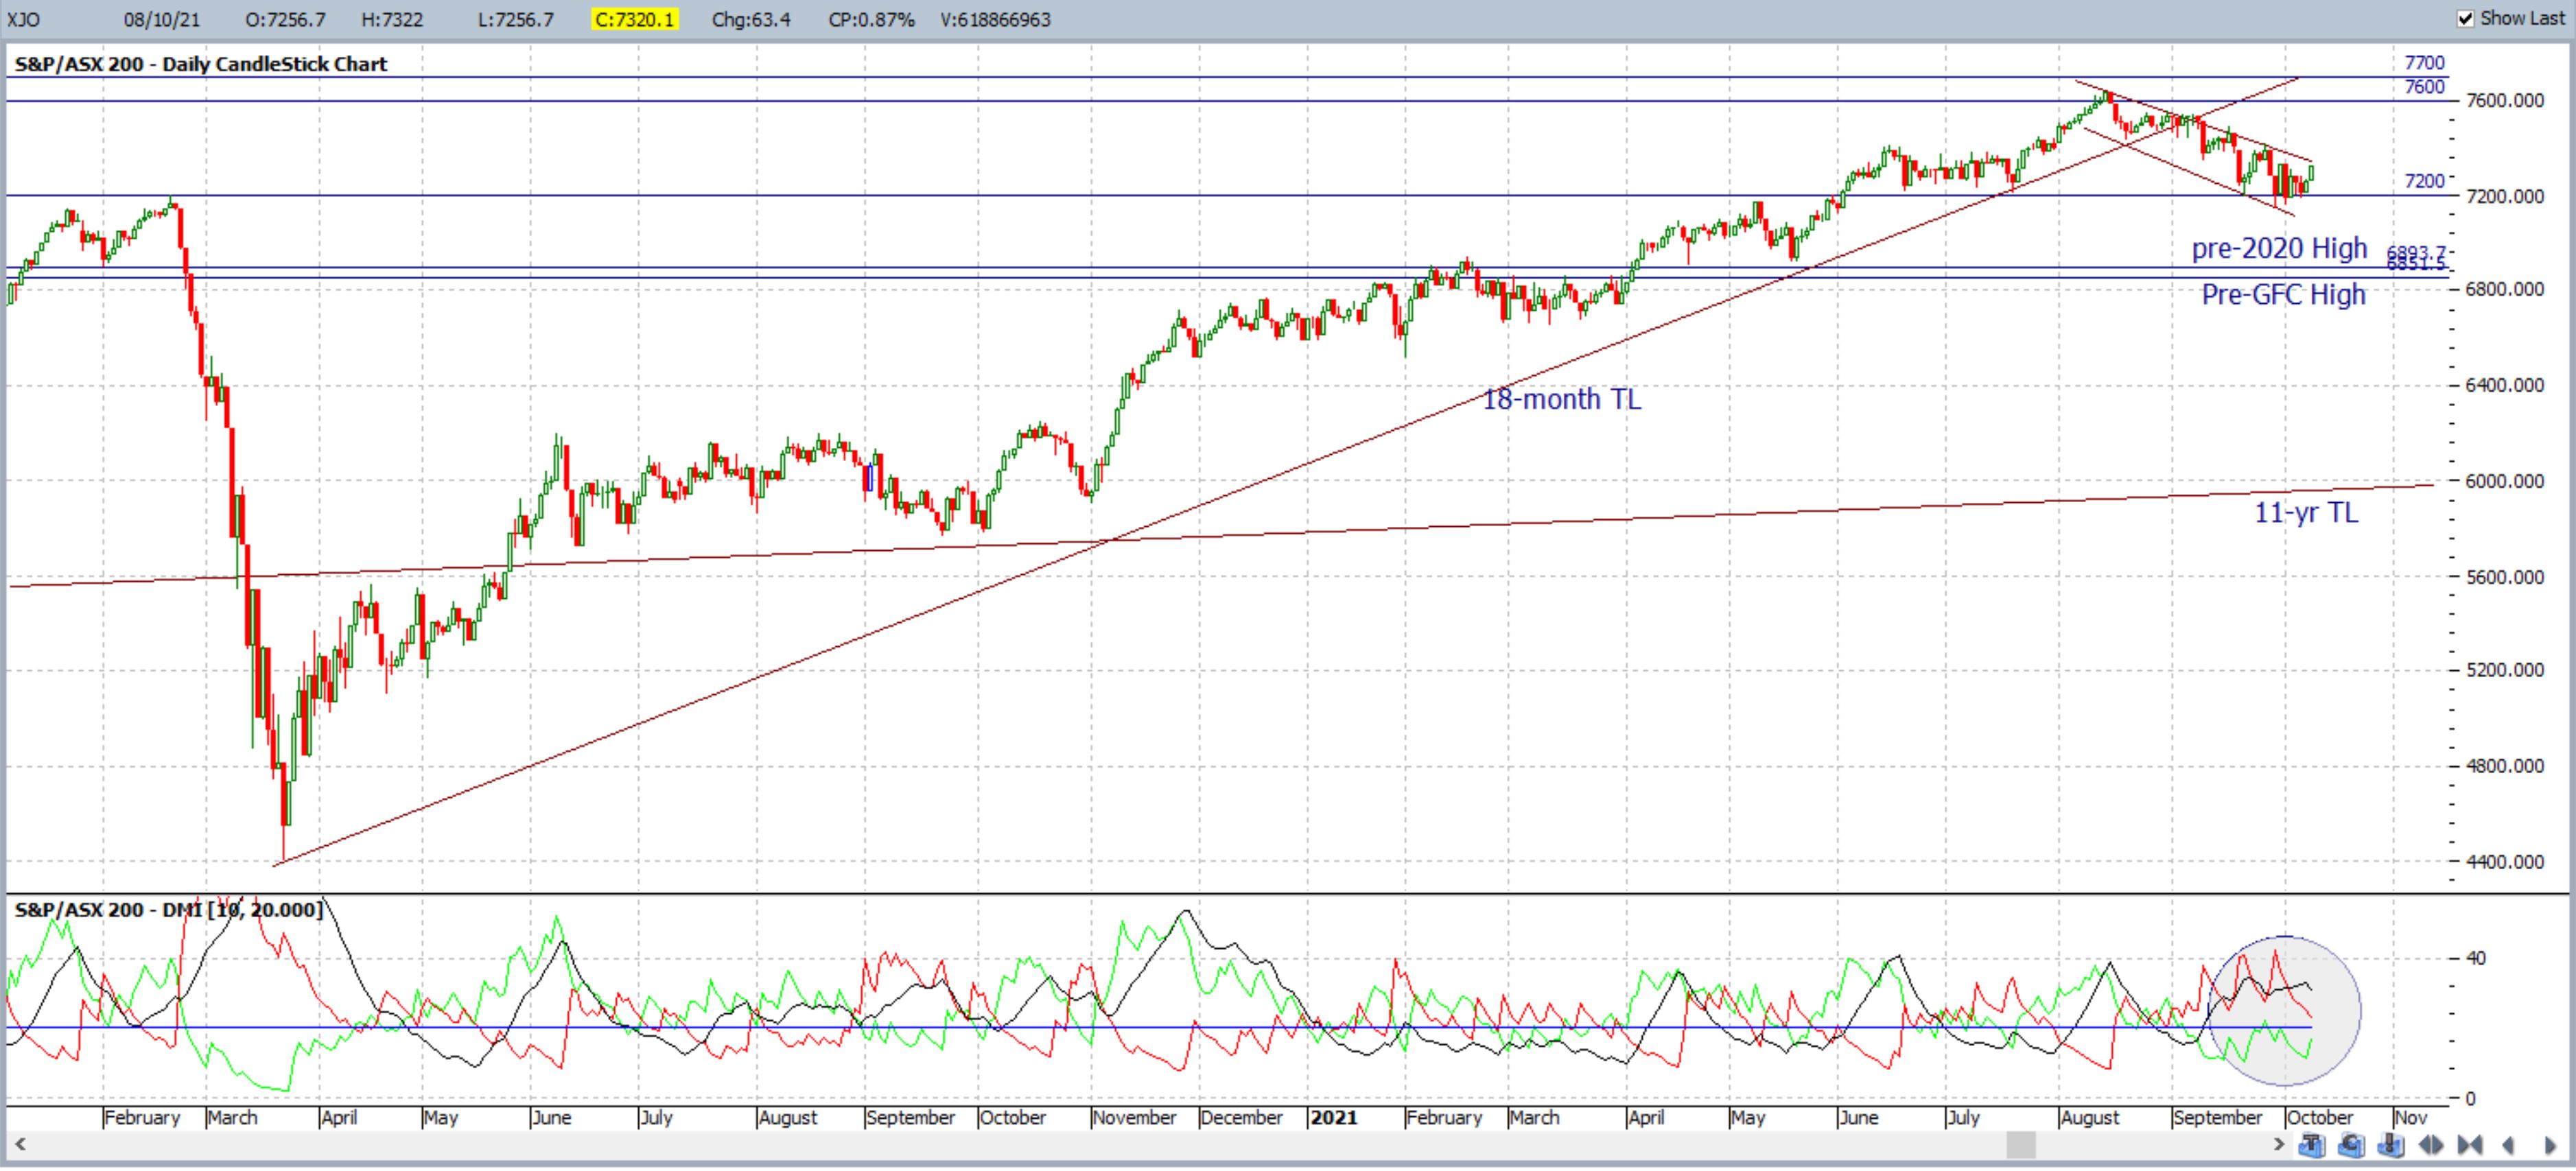Click the March 2021 label on time axis
This screenshot has width=2576, height=1171.
tap(1535, 1117)
